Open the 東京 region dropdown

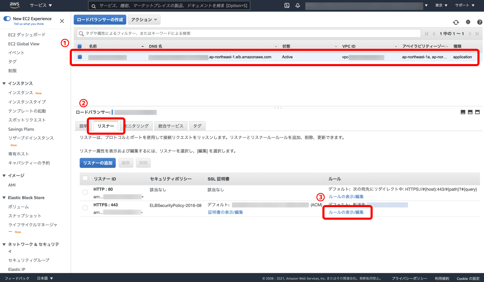[441, 5]
